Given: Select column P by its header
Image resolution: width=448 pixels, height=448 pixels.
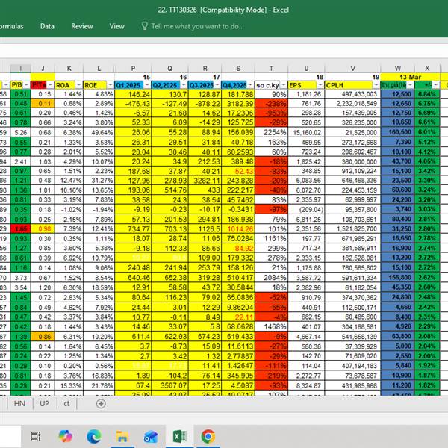Looking at the screenshot, I should pyautogui.click(x=133, y=68).
